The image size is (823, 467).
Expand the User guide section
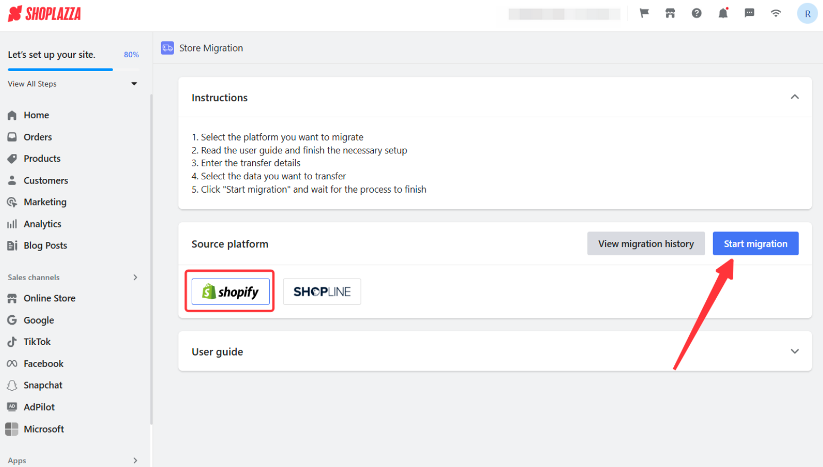pos(794,351)
